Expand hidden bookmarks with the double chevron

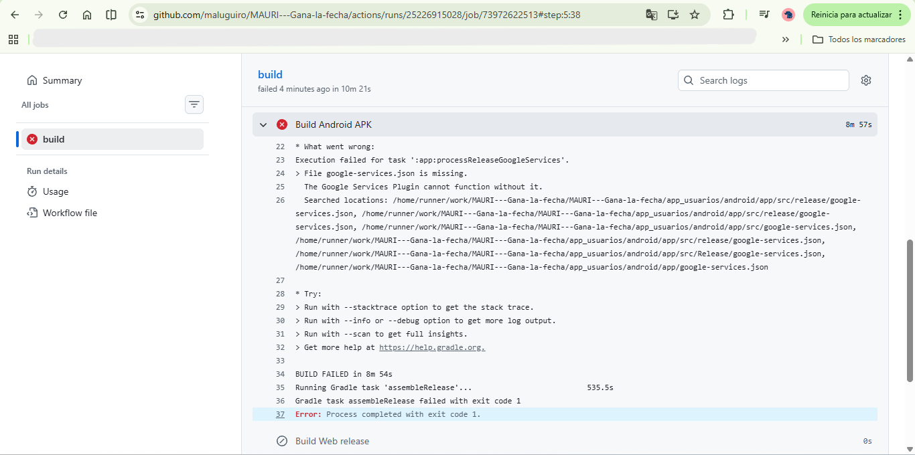click(x=786, y=39)
